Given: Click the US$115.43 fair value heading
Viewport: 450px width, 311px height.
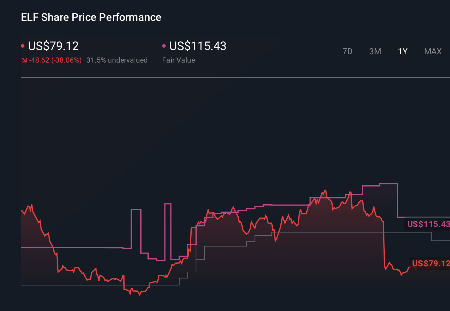Looking at the screenshot, I should click(x=198, y=46).
